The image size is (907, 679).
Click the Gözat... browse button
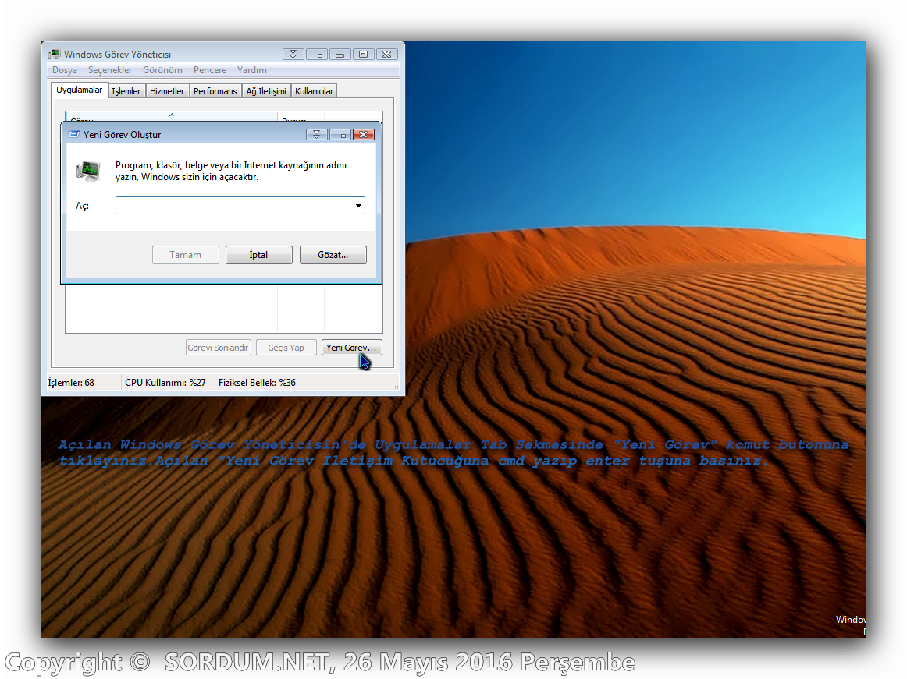333,255
